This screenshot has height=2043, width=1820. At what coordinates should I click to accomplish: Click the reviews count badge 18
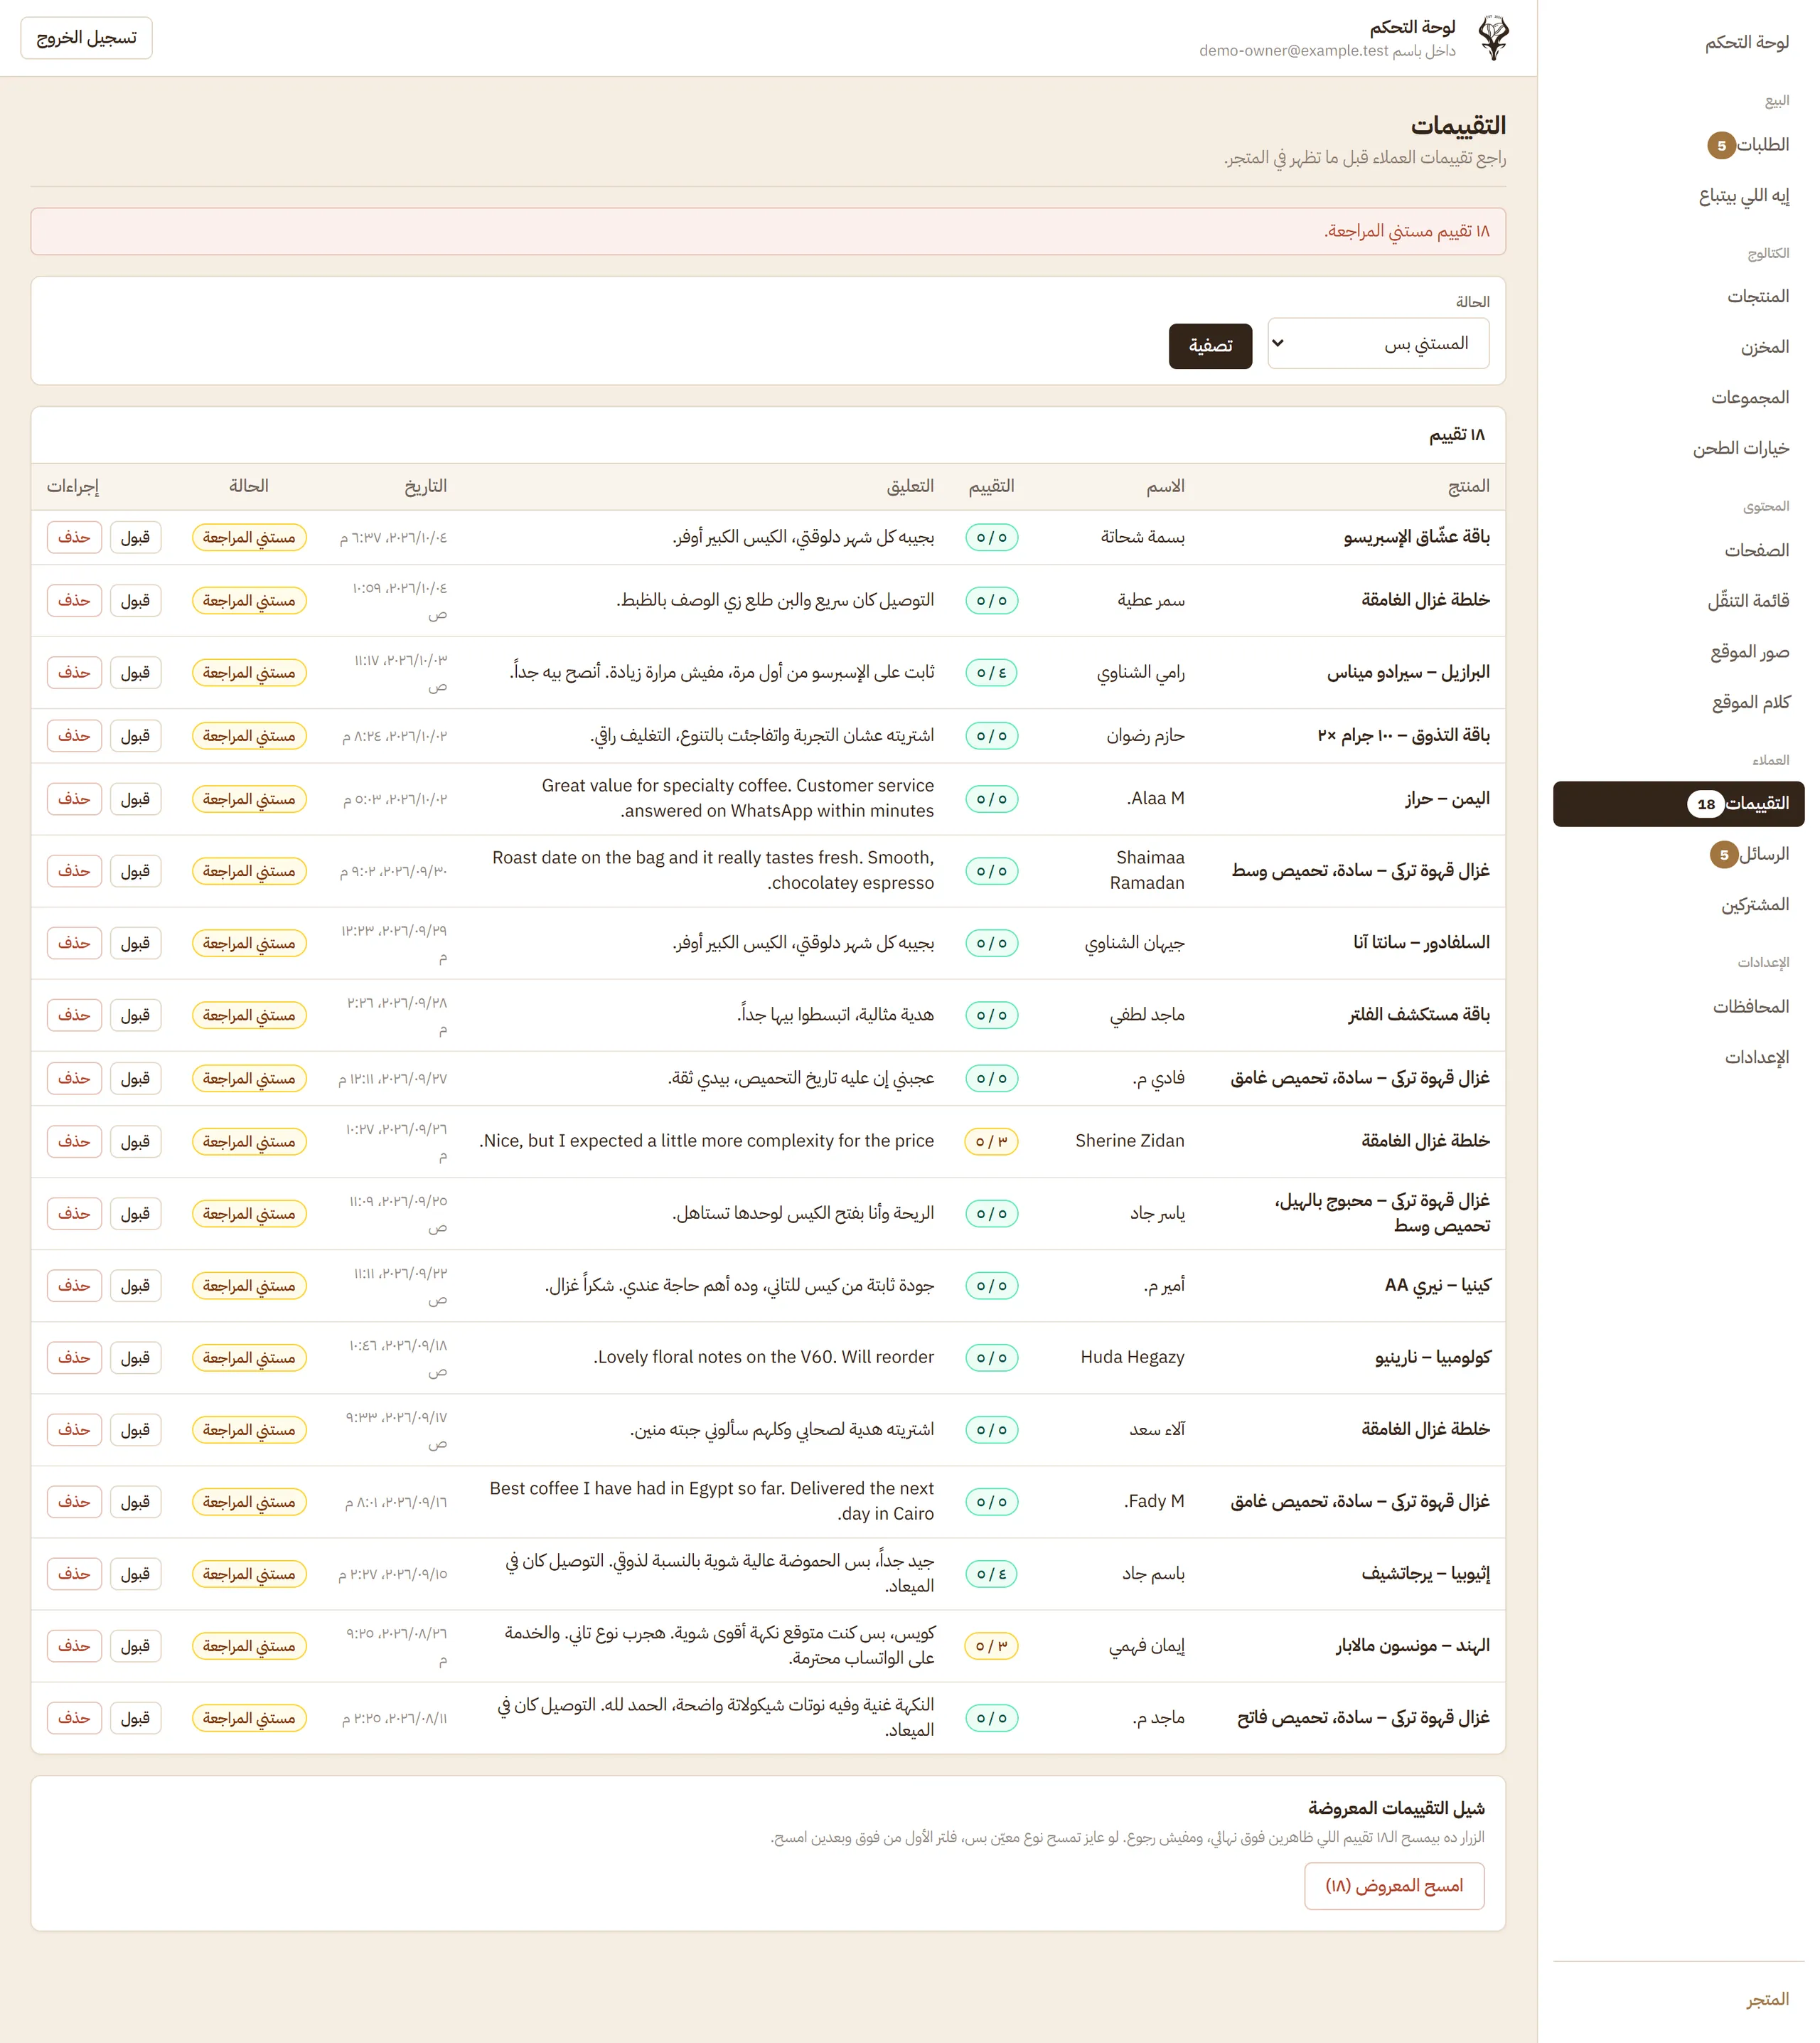tap(1706, 804)
